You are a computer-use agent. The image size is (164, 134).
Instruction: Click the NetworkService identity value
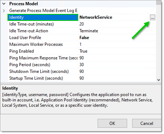[x=96, y=17]
